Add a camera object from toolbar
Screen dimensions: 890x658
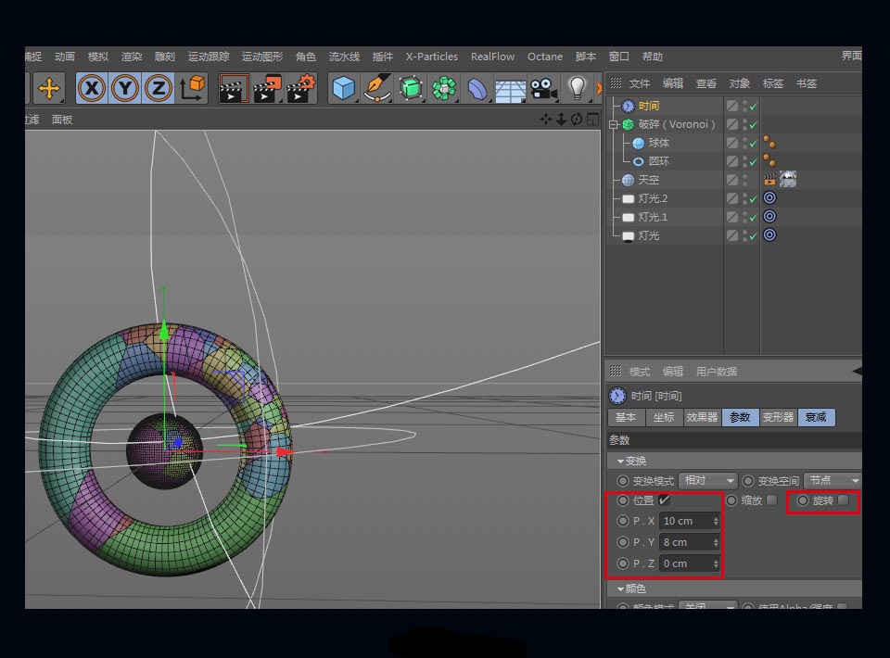[x=543, y=89]
